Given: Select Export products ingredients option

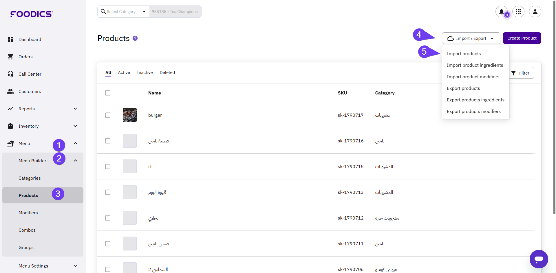Looking at the screenshot, I should click(475, 100).
